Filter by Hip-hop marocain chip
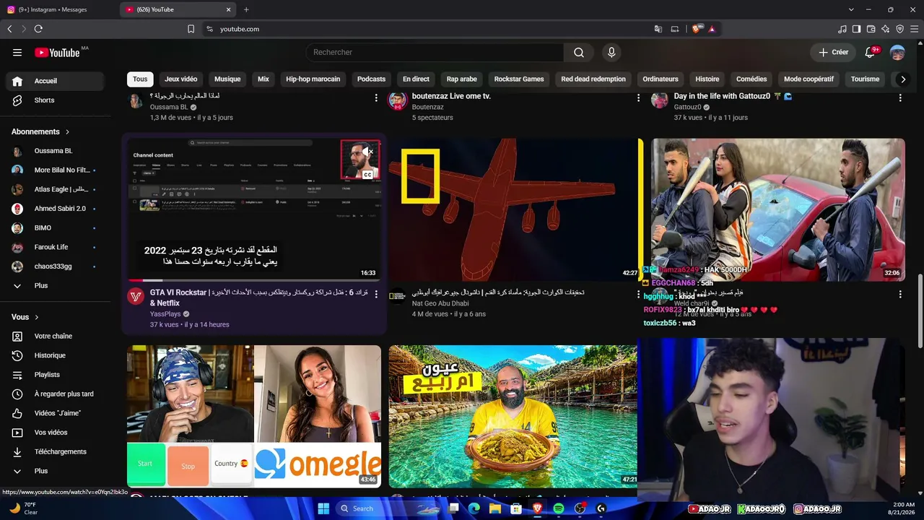The image size is (924, 520). (313, 79)
